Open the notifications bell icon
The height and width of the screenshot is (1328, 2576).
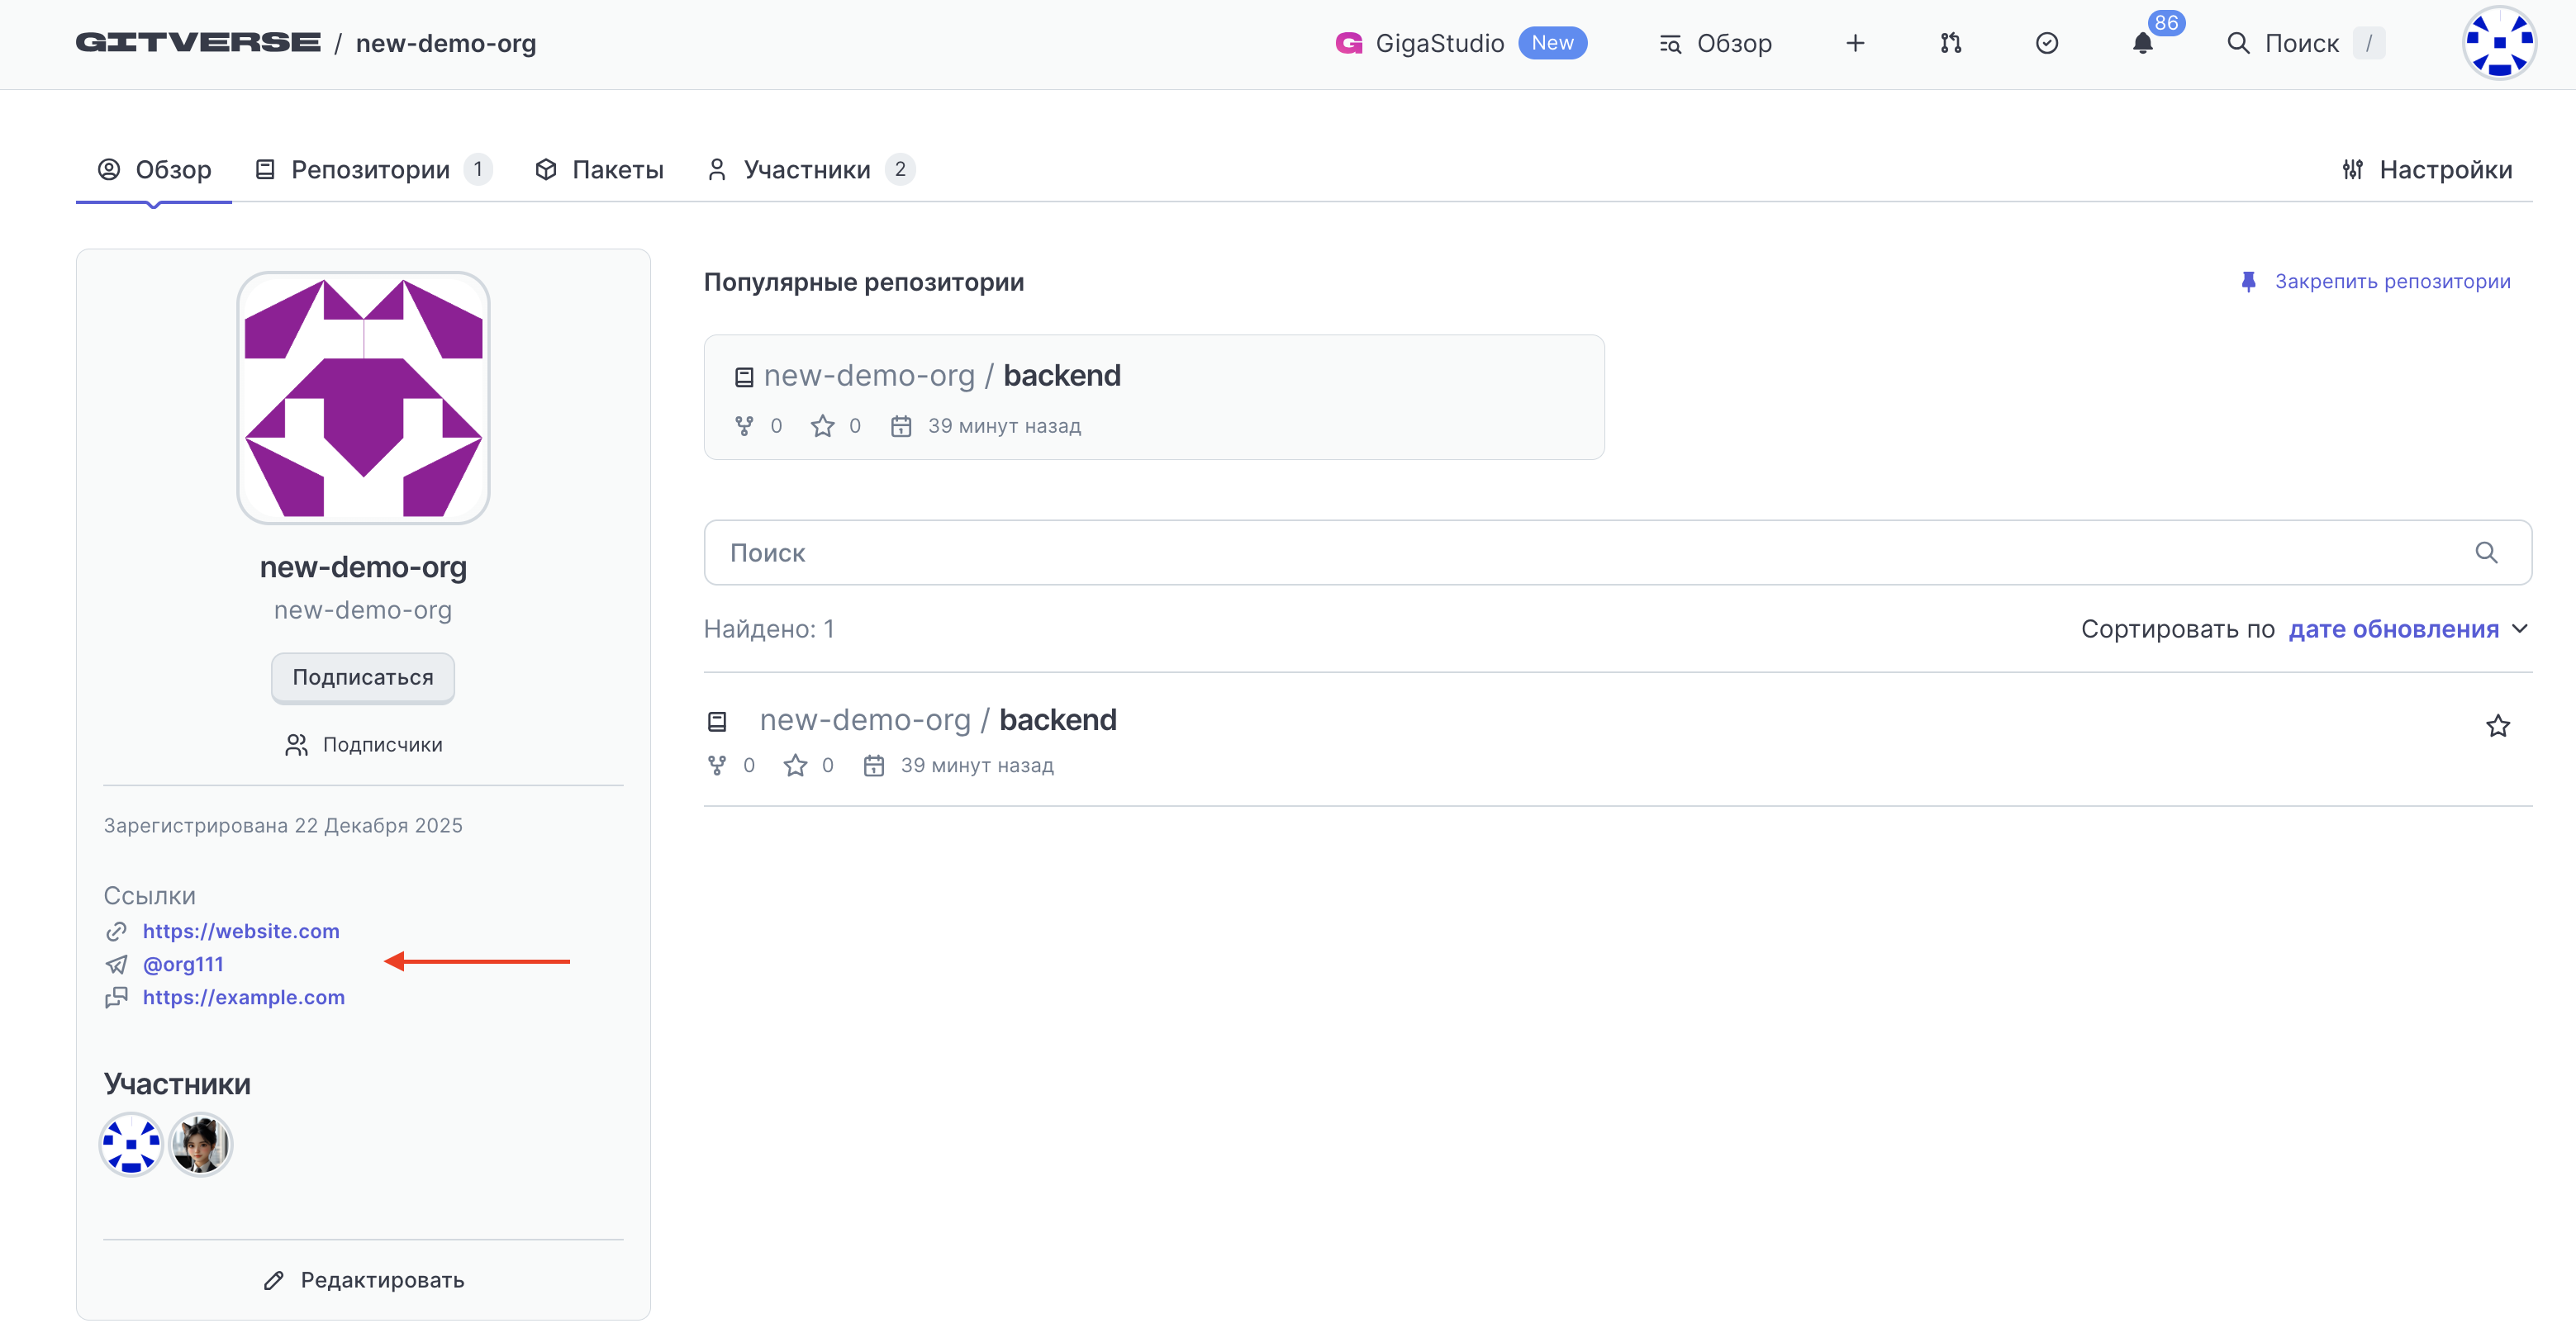(2142, 43)
